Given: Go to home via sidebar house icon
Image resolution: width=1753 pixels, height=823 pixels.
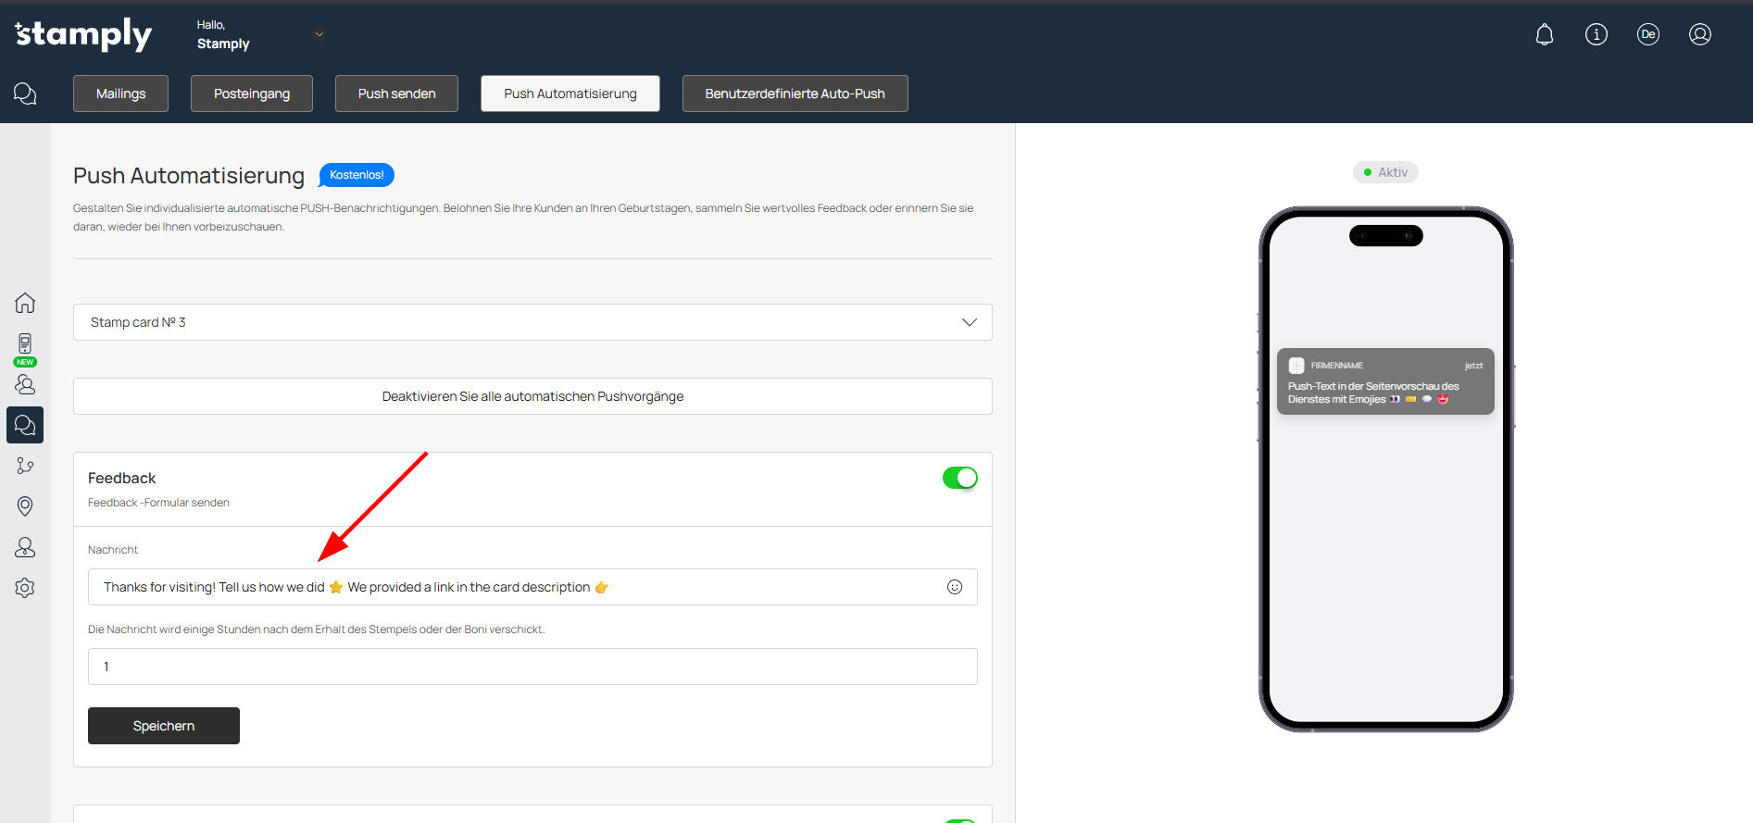Looking at the screenshot, I should (25, 303).
